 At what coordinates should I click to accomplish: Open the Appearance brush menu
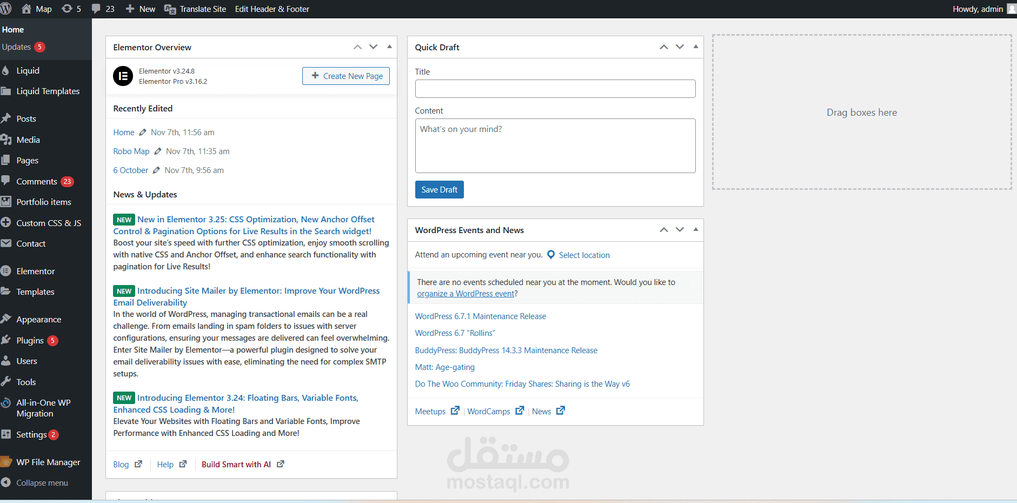pyautogui.click(x=38, y=319)
